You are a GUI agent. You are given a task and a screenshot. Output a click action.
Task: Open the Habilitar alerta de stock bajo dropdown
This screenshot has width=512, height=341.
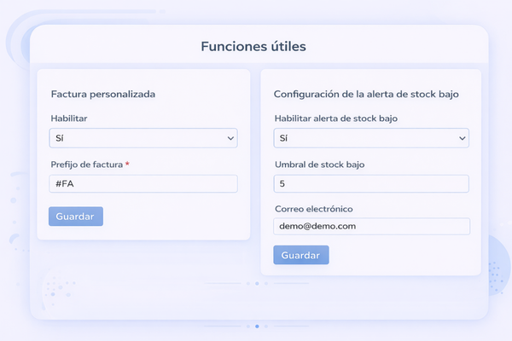tap(371, 138)
